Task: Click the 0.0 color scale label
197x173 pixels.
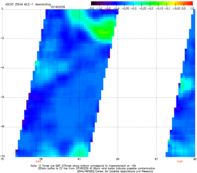Action: point(184,9)
